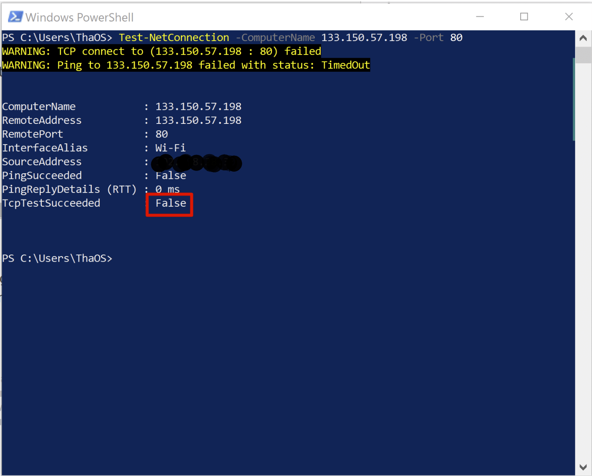Screen dimensions: 592x476
Task: Minimize the Windows PowerShell window
Action: click(480, 17)
